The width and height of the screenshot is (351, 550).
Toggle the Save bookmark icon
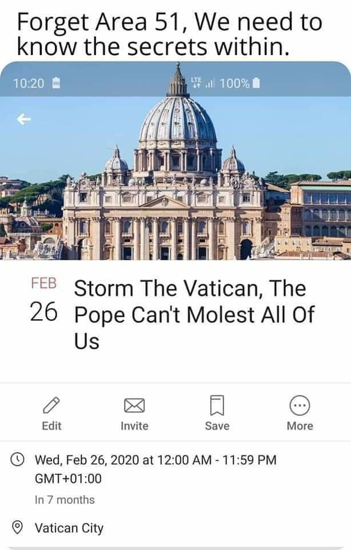click(217, 406)
